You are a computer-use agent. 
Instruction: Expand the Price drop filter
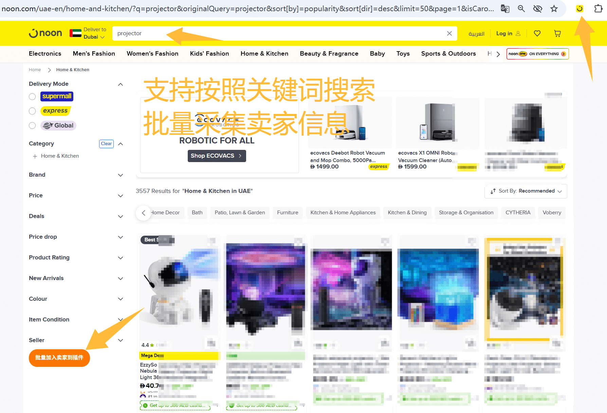pos(120,237)
